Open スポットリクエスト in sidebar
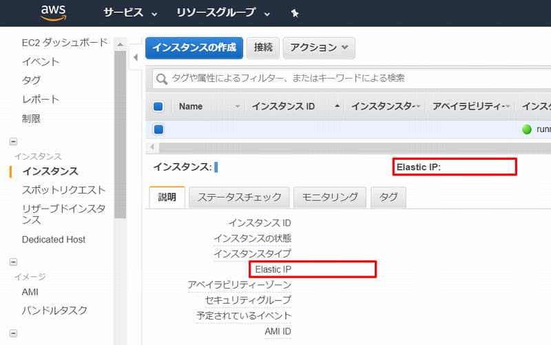This screenshot has height=345, width=551. (63, 190)
